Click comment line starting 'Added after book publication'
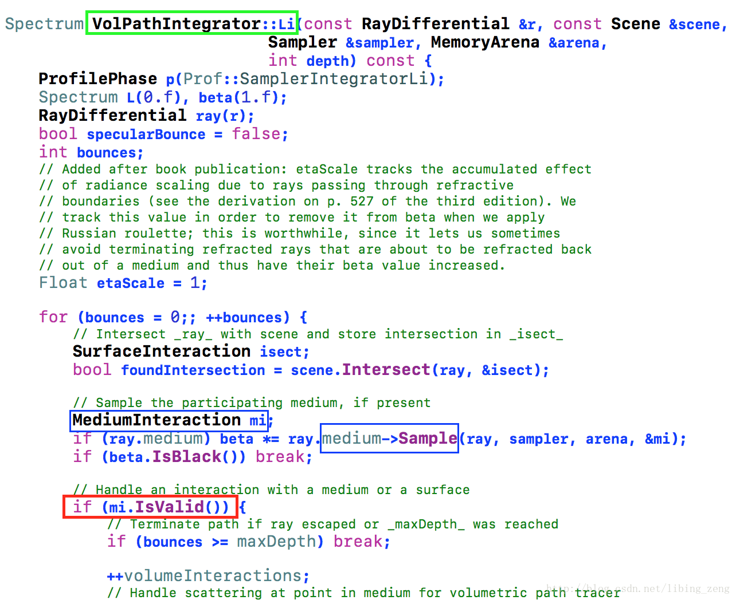 point(315,169)
